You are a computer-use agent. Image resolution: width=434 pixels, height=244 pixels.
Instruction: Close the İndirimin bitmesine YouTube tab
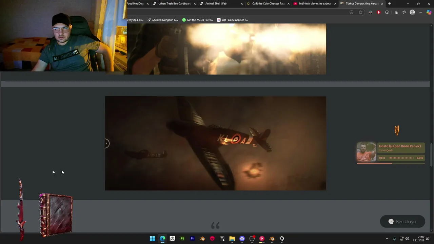click(335, 4)
